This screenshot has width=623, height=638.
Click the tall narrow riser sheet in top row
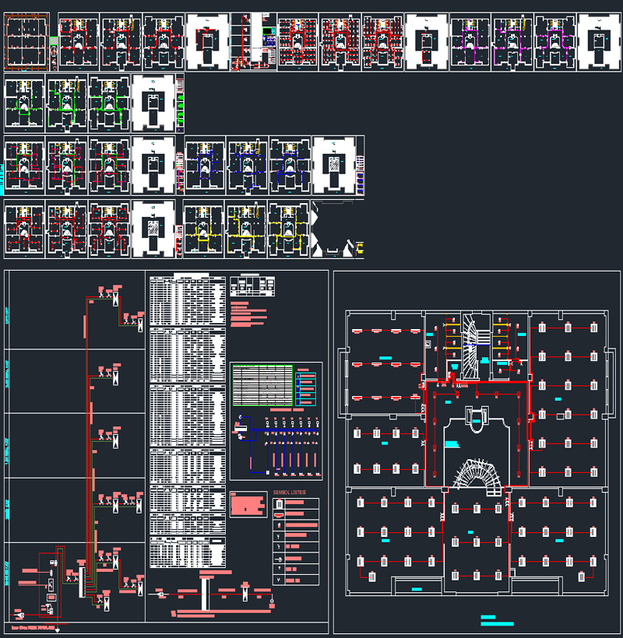pyautogui.click(x=249, y=42)
